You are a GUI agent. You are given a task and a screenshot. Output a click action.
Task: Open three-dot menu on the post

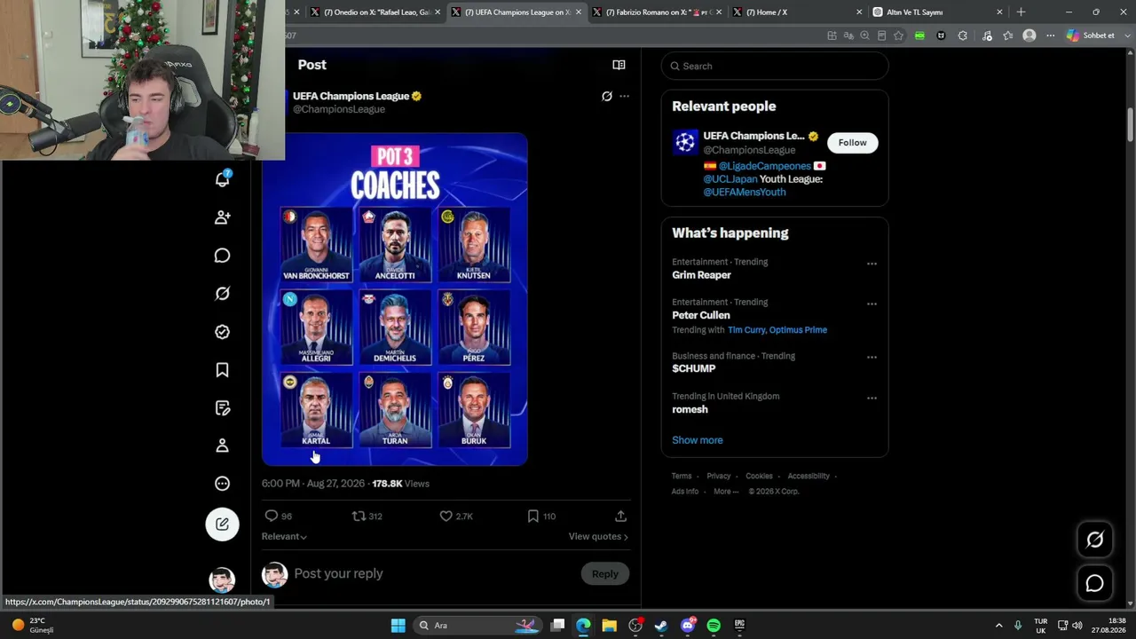[625, 96]
